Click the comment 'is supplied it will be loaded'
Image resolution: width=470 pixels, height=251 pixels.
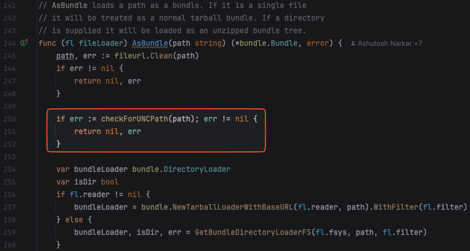pos(173,30)
